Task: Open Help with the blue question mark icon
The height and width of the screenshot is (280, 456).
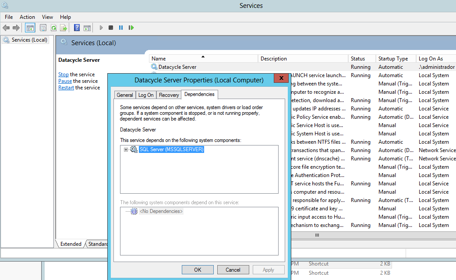Action: click(77, 28)
